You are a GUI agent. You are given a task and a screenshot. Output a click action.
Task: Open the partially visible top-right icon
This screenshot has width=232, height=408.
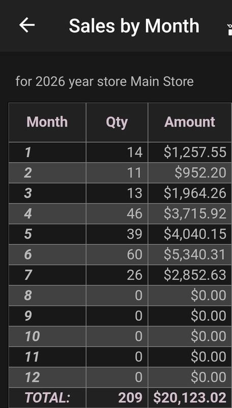[x=229, y=30]
